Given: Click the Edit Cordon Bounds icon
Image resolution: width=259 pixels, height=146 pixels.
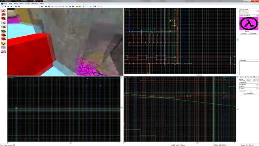Looking at the screenshot, I should pos(80,6).
